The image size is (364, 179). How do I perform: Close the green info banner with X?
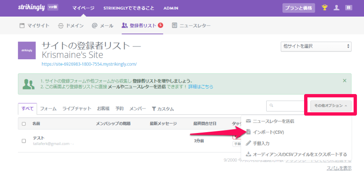coord(344,80)
